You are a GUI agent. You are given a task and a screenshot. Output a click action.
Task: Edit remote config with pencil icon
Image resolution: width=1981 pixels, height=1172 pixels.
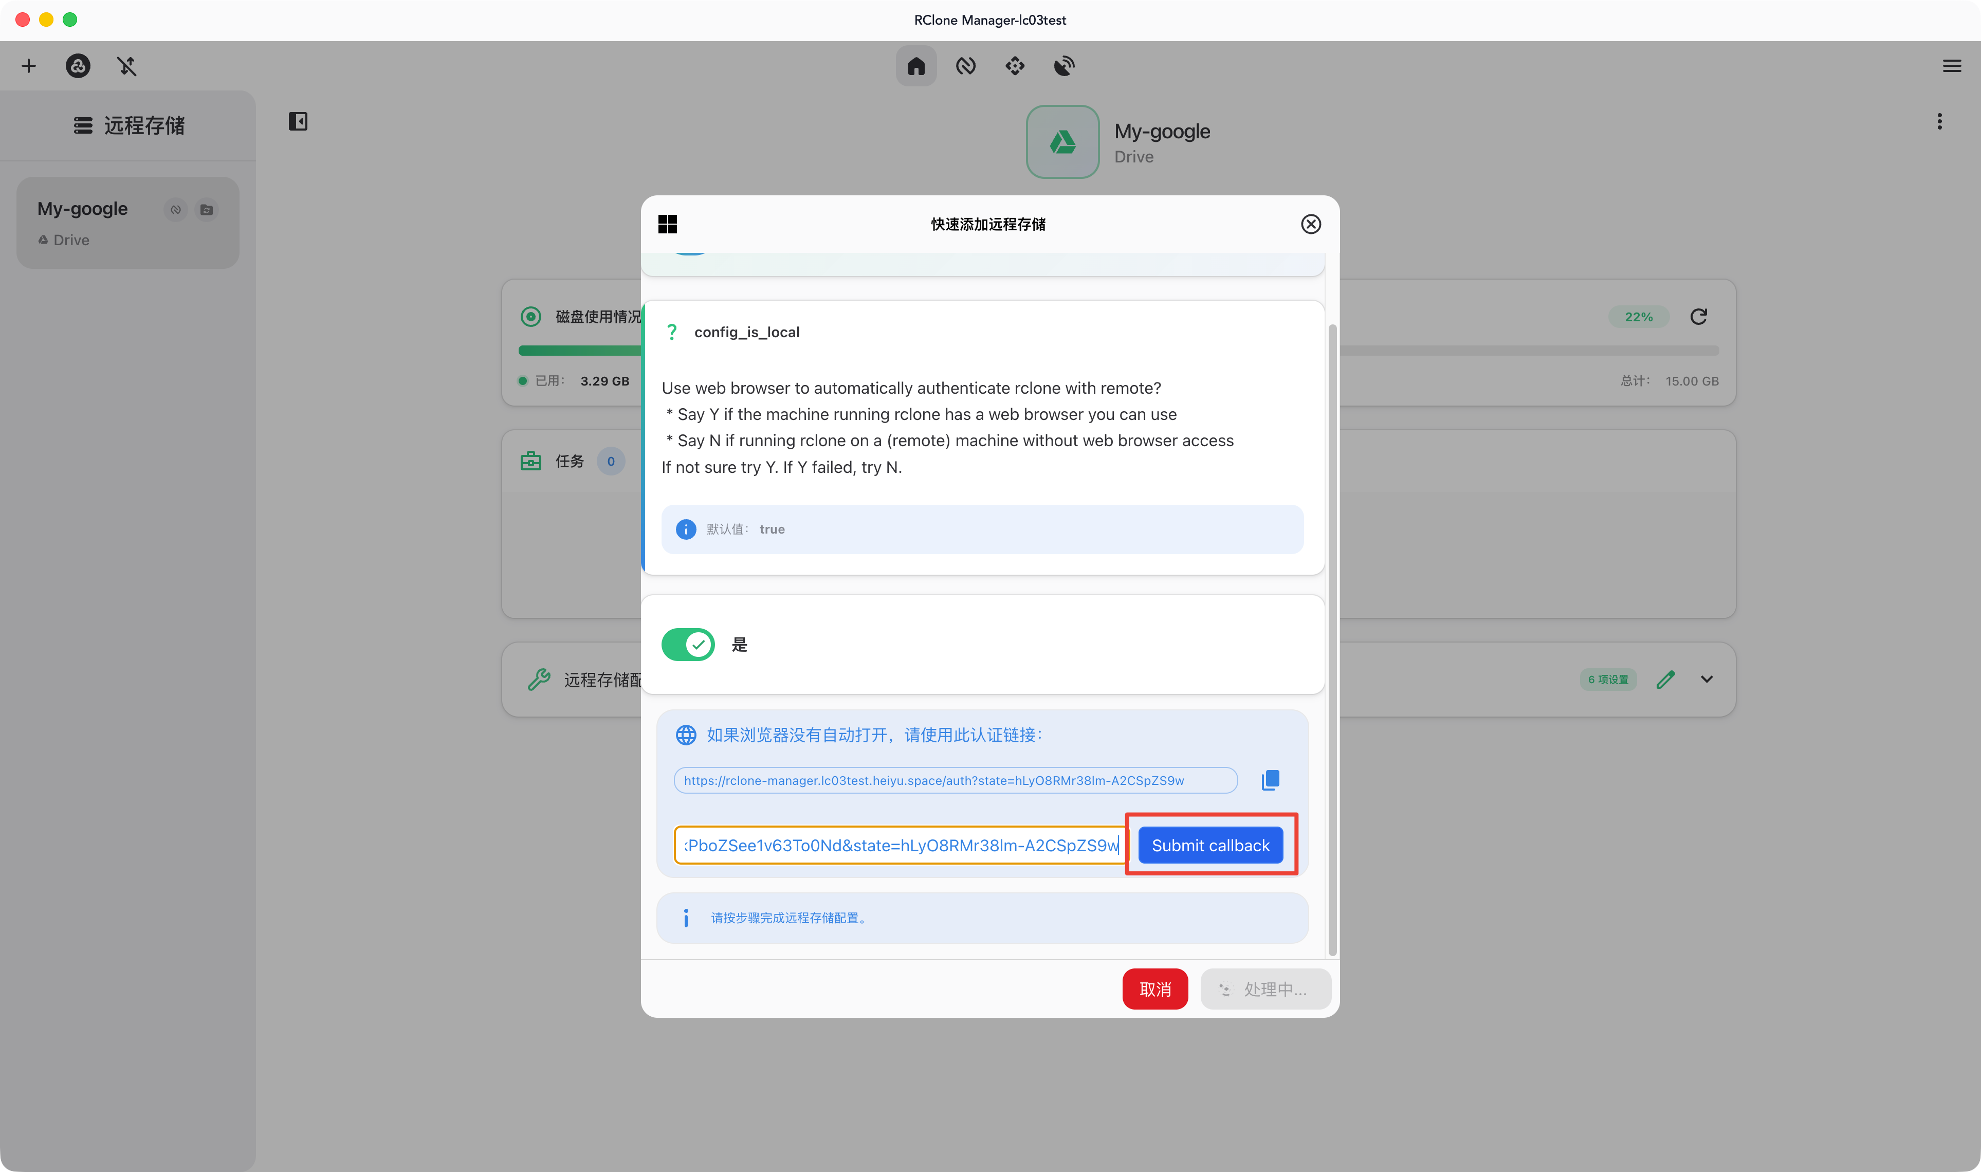click(1665, 679)
